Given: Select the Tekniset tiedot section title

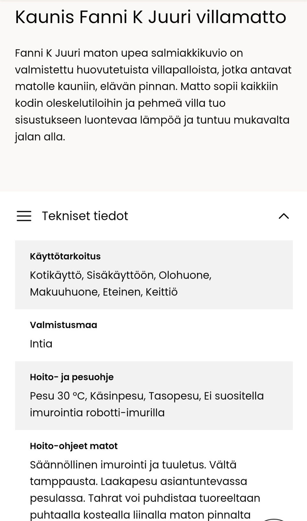Looking at the screenshot, I should (85, 216).
